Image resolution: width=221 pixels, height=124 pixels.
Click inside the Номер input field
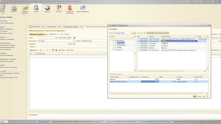point(46,38)
